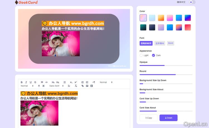Click the GeekCard logo
This screenshot has height=128, width=209.
26,2
